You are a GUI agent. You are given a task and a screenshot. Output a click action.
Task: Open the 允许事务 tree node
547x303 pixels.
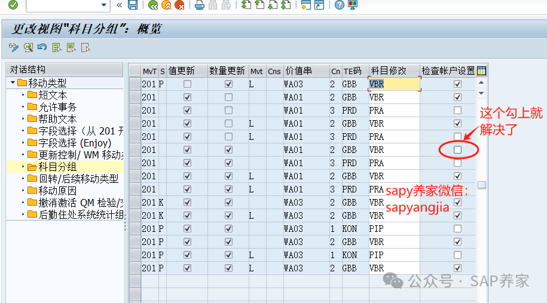tap(57, 107)
